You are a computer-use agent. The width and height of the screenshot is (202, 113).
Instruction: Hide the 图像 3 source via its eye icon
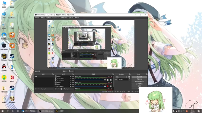70,77
